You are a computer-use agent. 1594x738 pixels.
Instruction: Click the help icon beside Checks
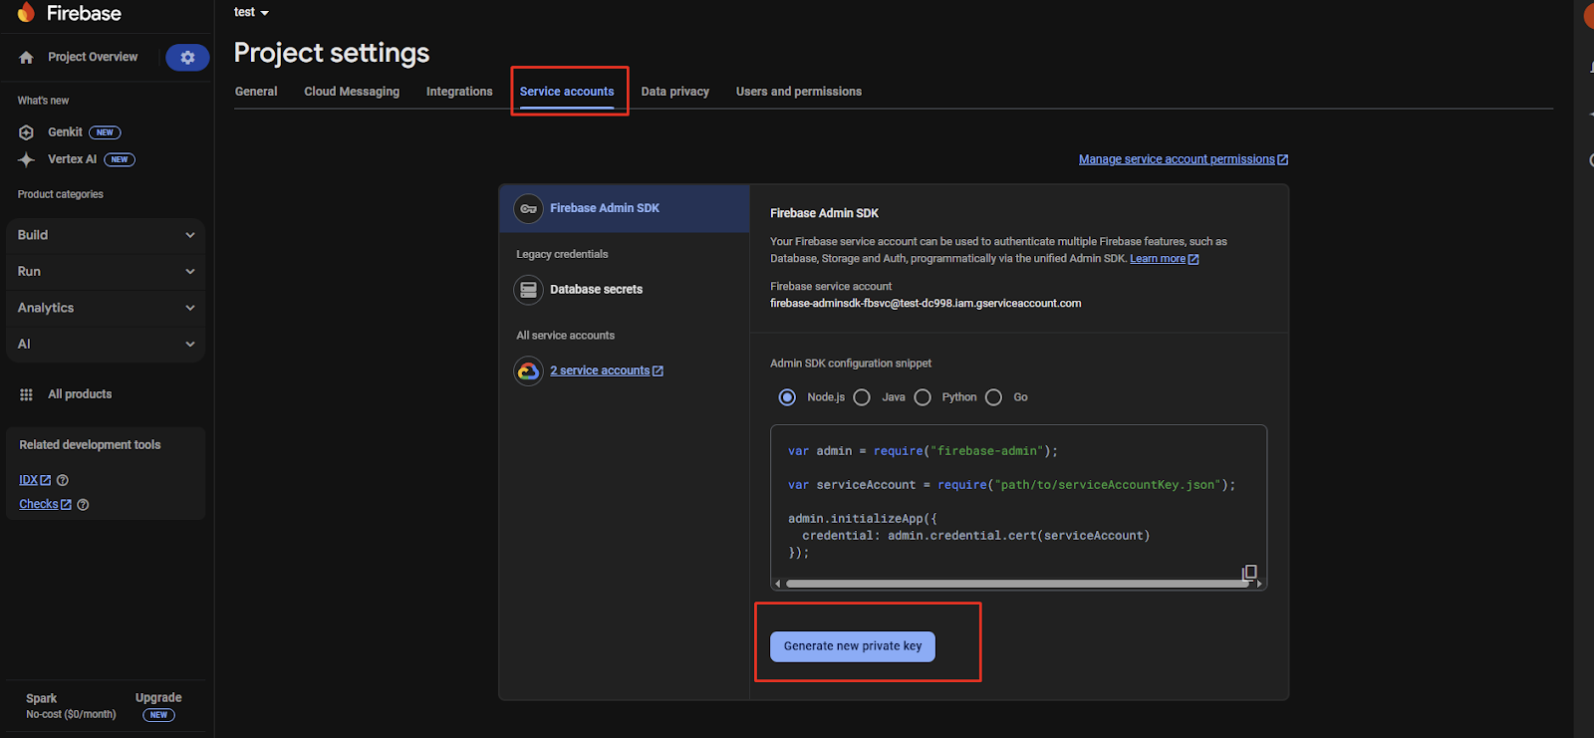tap(83, 505)
